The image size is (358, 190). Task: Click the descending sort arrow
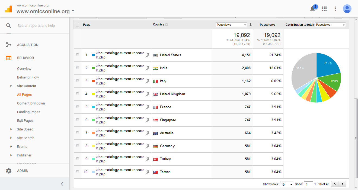click(251, 25)
